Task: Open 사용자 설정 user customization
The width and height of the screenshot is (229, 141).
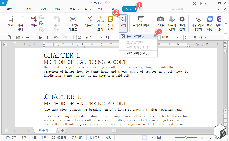Action: pos(172,23)
